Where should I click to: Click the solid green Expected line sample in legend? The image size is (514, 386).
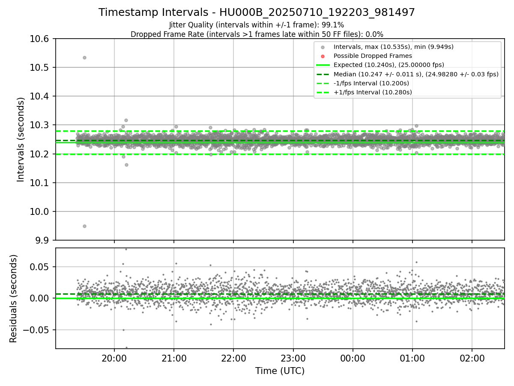(x=323, y=65)
